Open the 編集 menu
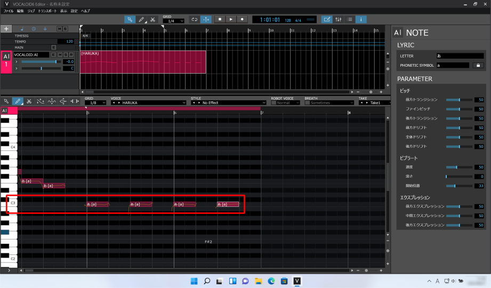491x288 pixels. [x=20, y=11]
